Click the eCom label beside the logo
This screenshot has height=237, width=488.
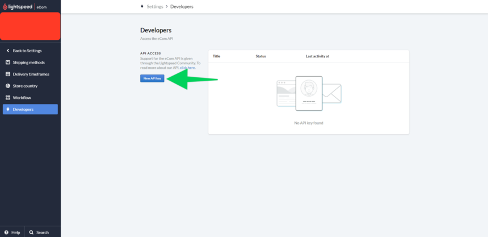pyautogui.click(x=41, y=7)
